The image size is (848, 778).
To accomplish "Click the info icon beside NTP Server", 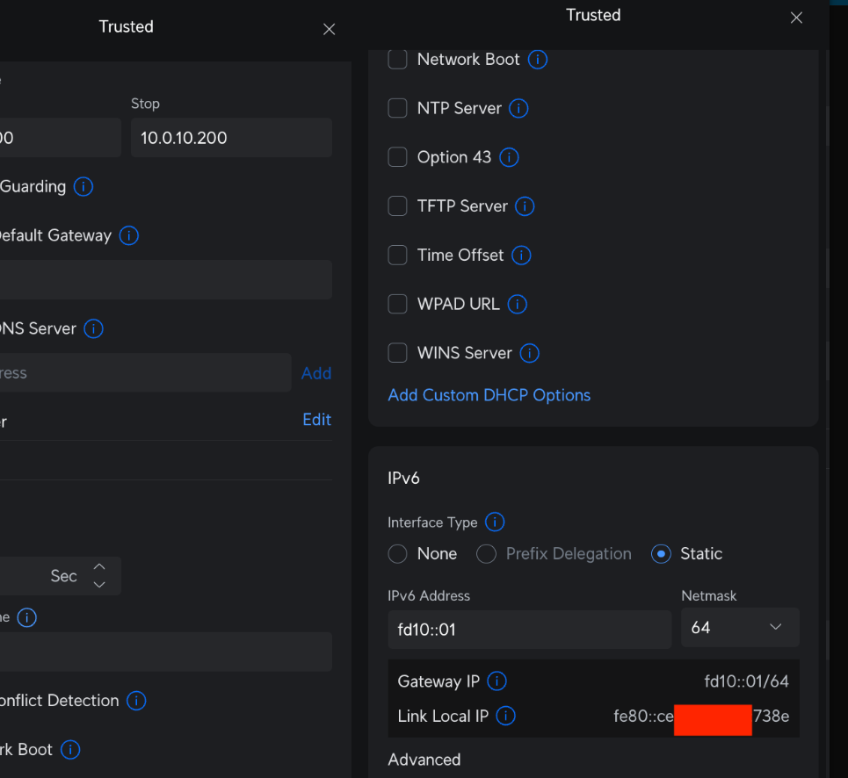I will [518, 109].
